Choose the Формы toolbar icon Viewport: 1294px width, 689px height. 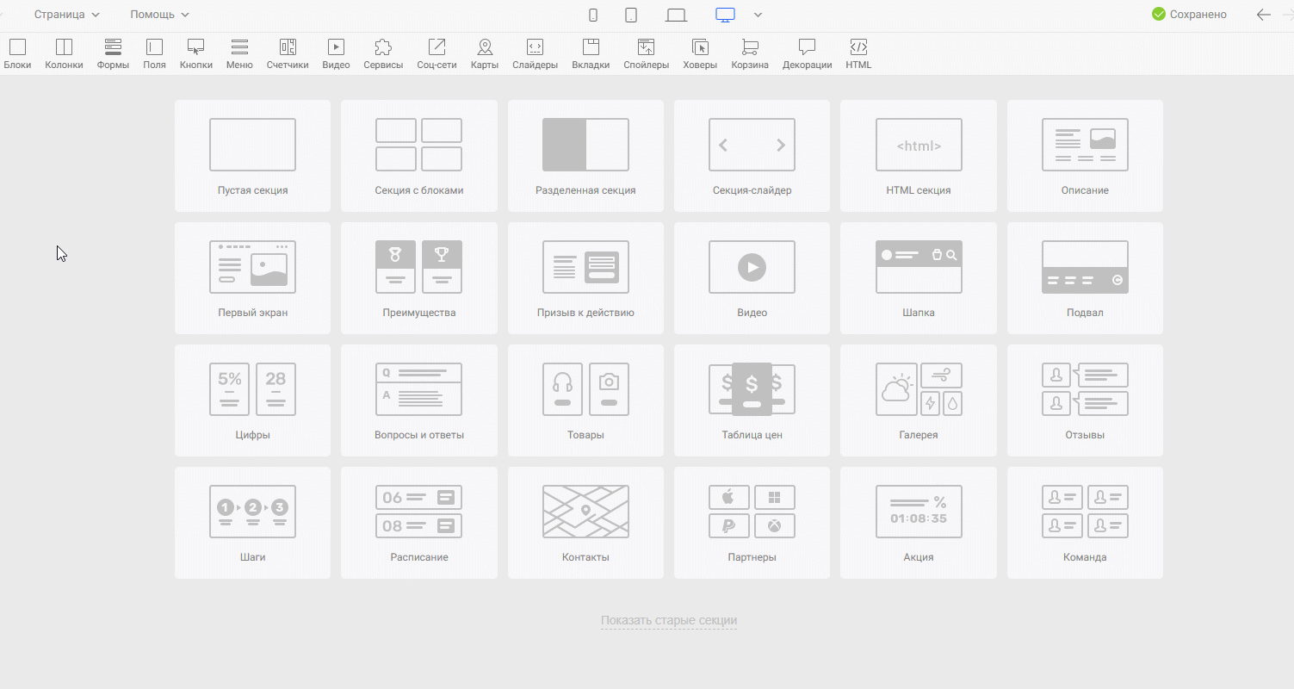[113, 53]
